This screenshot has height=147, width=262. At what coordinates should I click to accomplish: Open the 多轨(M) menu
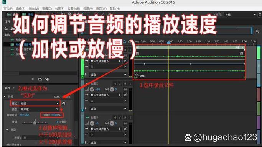pyautogui.click(x=34, y=8)
